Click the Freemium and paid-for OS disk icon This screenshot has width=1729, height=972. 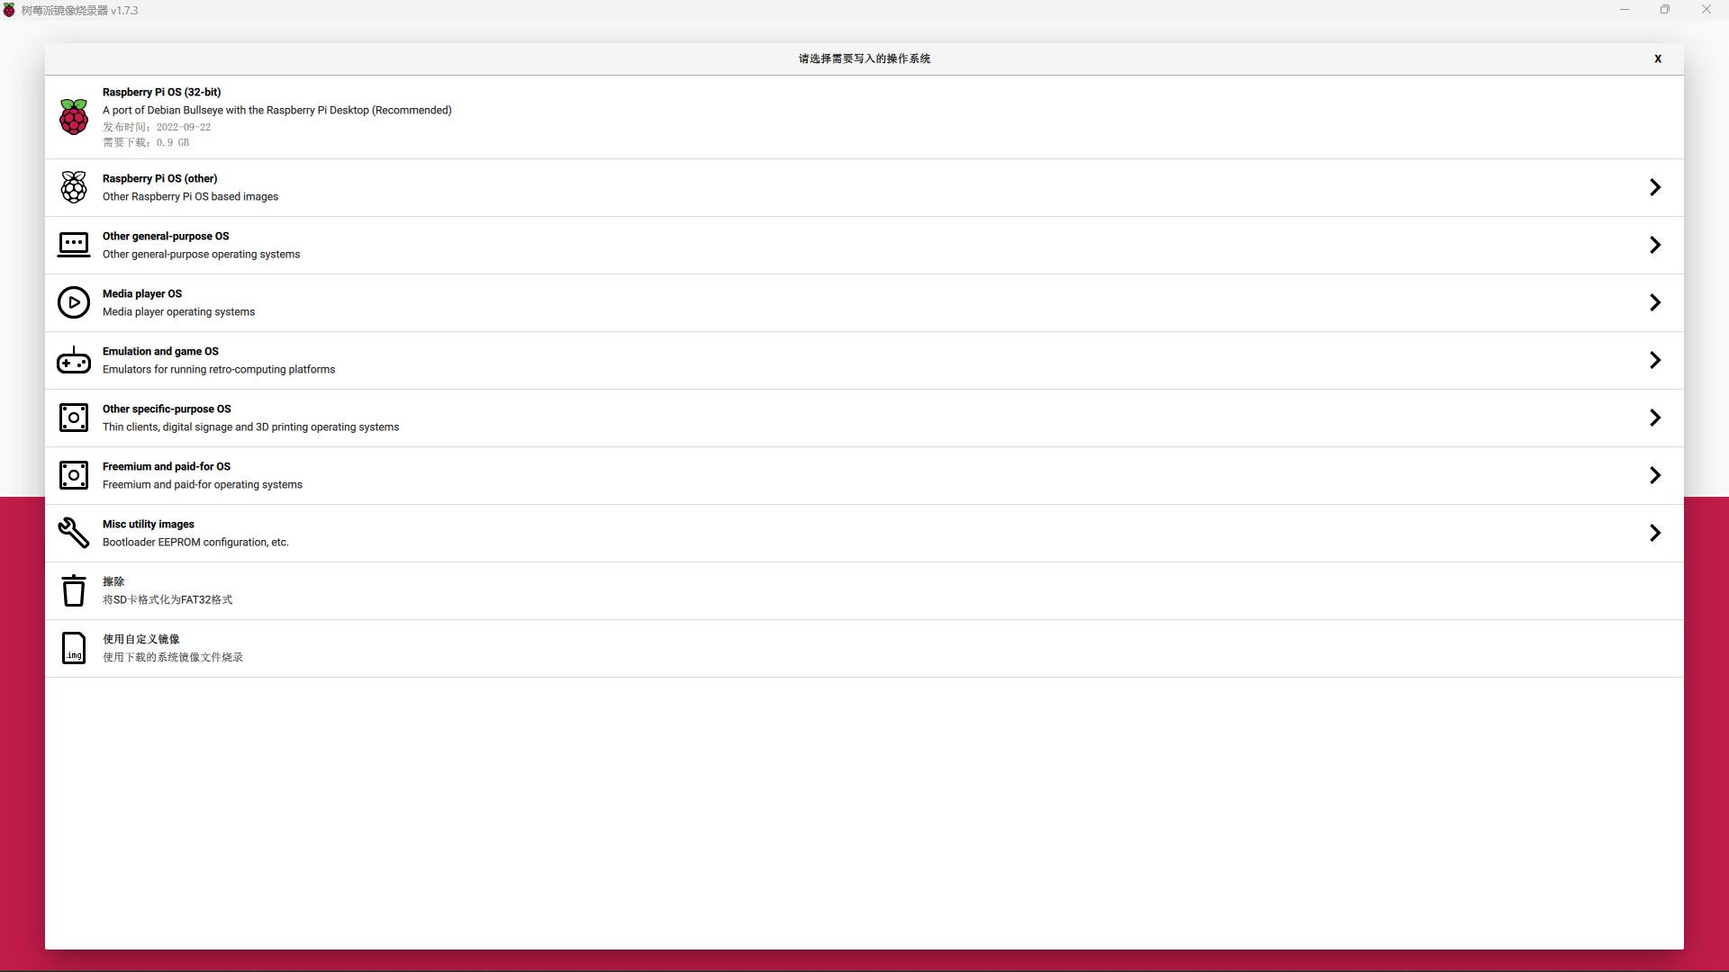[74, 475]
